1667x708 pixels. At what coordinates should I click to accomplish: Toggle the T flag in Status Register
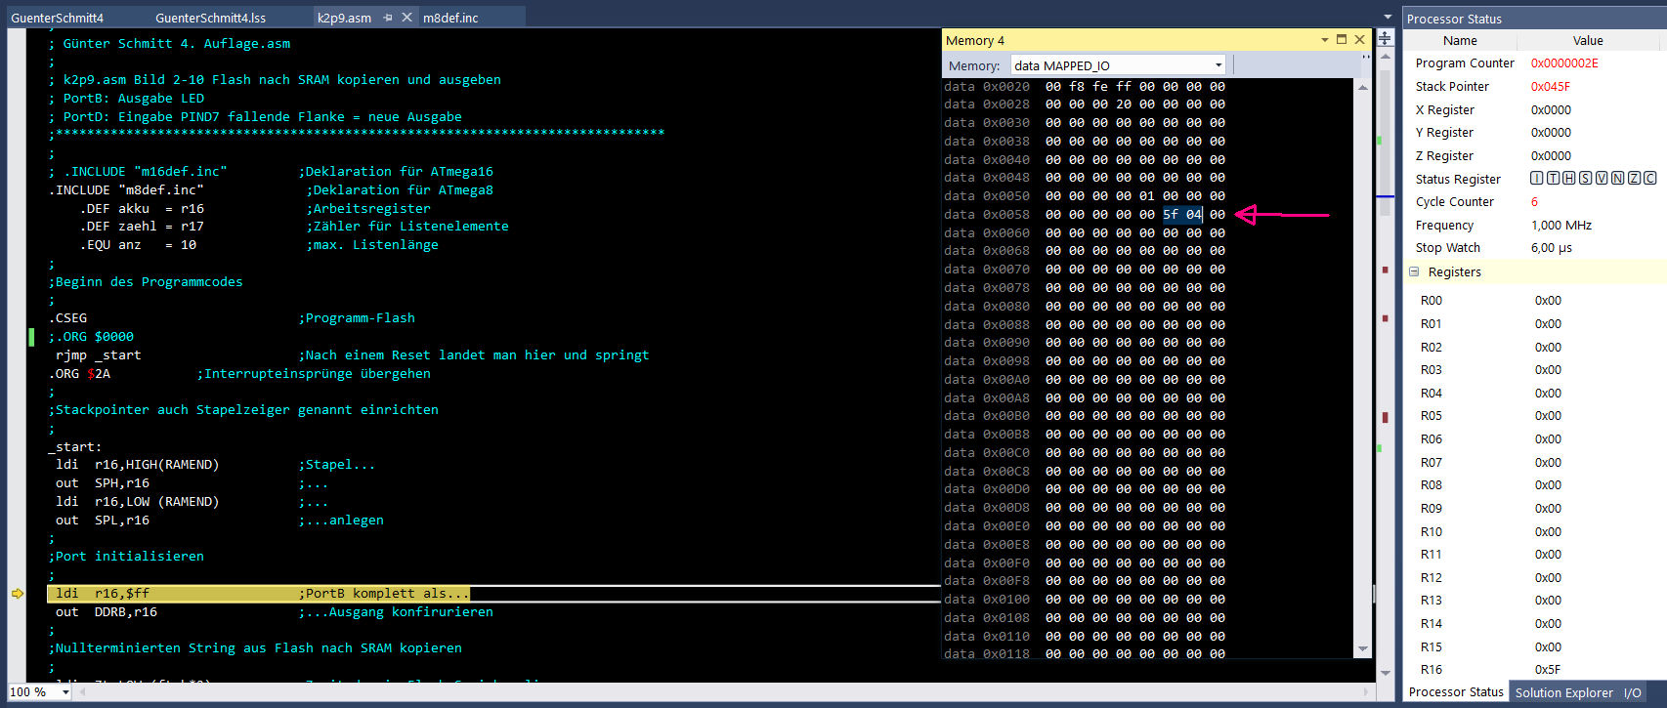tap(1553, 178)
